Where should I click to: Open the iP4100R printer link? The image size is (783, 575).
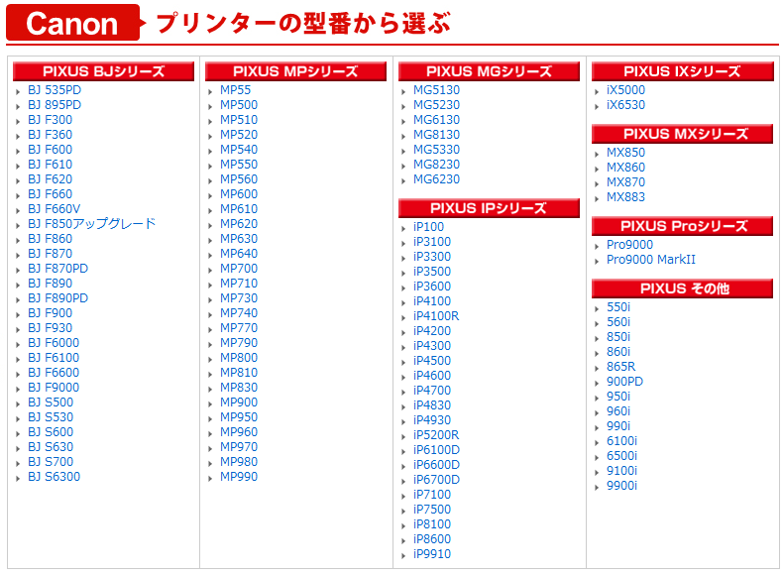(x=436, y=315)
